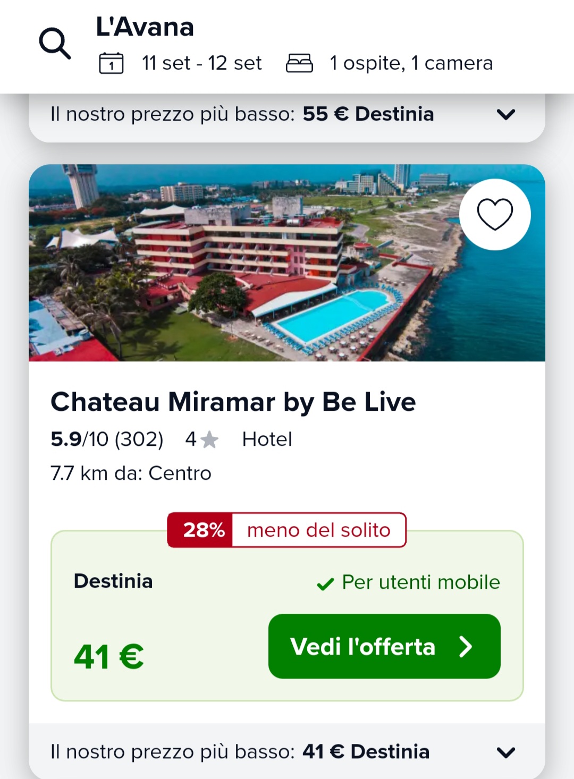The image size is (574, 779).
Task: Click the 28% meno del solito badge
Action: pyautogui.click(x=286, y=530)
